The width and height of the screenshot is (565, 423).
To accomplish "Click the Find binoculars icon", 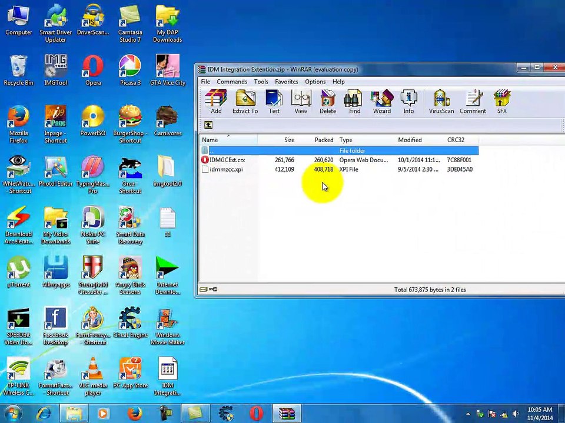I will (x=354, y=101).
